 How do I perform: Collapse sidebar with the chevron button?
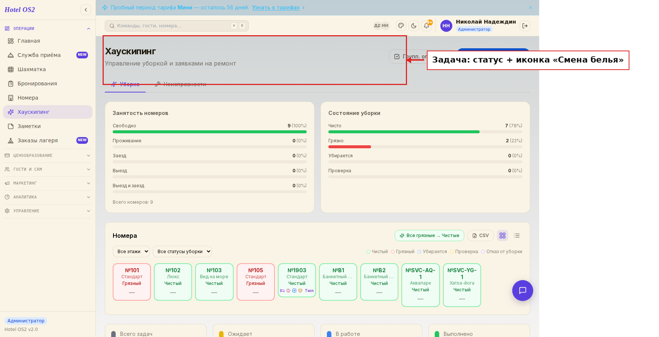86,10
